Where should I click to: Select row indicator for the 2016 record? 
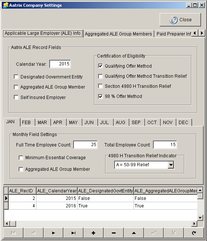(6, 206)
